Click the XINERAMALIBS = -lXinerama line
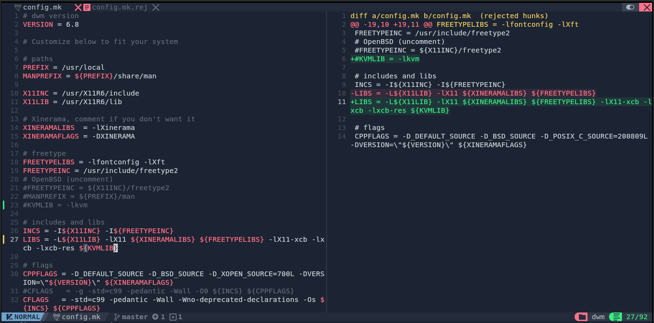The image size is (654, 323). pyautogui.click(x=79, y=128)
